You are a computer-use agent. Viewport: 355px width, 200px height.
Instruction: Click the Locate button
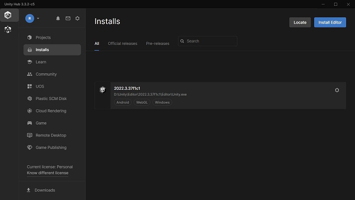[300, 22]
